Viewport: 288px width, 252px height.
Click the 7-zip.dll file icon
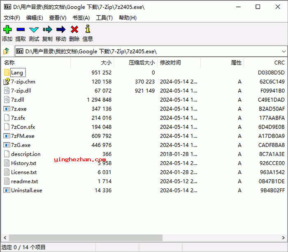pos(7,91)
